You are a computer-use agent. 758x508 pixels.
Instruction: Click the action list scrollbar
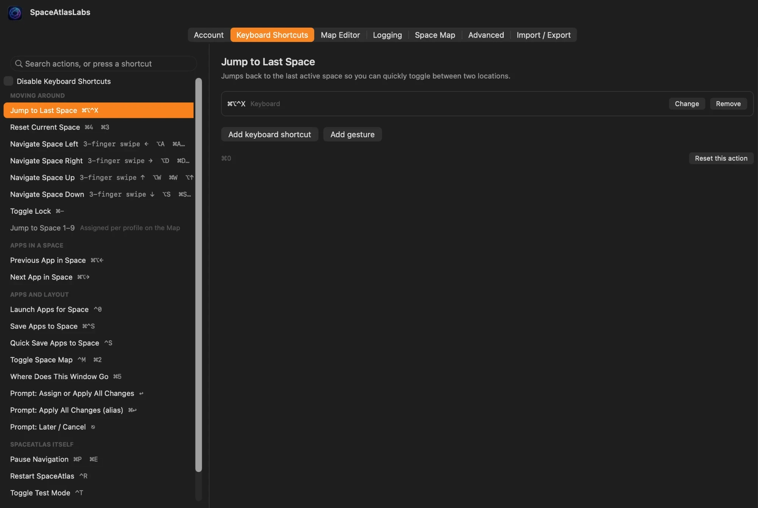coord(199,275)
